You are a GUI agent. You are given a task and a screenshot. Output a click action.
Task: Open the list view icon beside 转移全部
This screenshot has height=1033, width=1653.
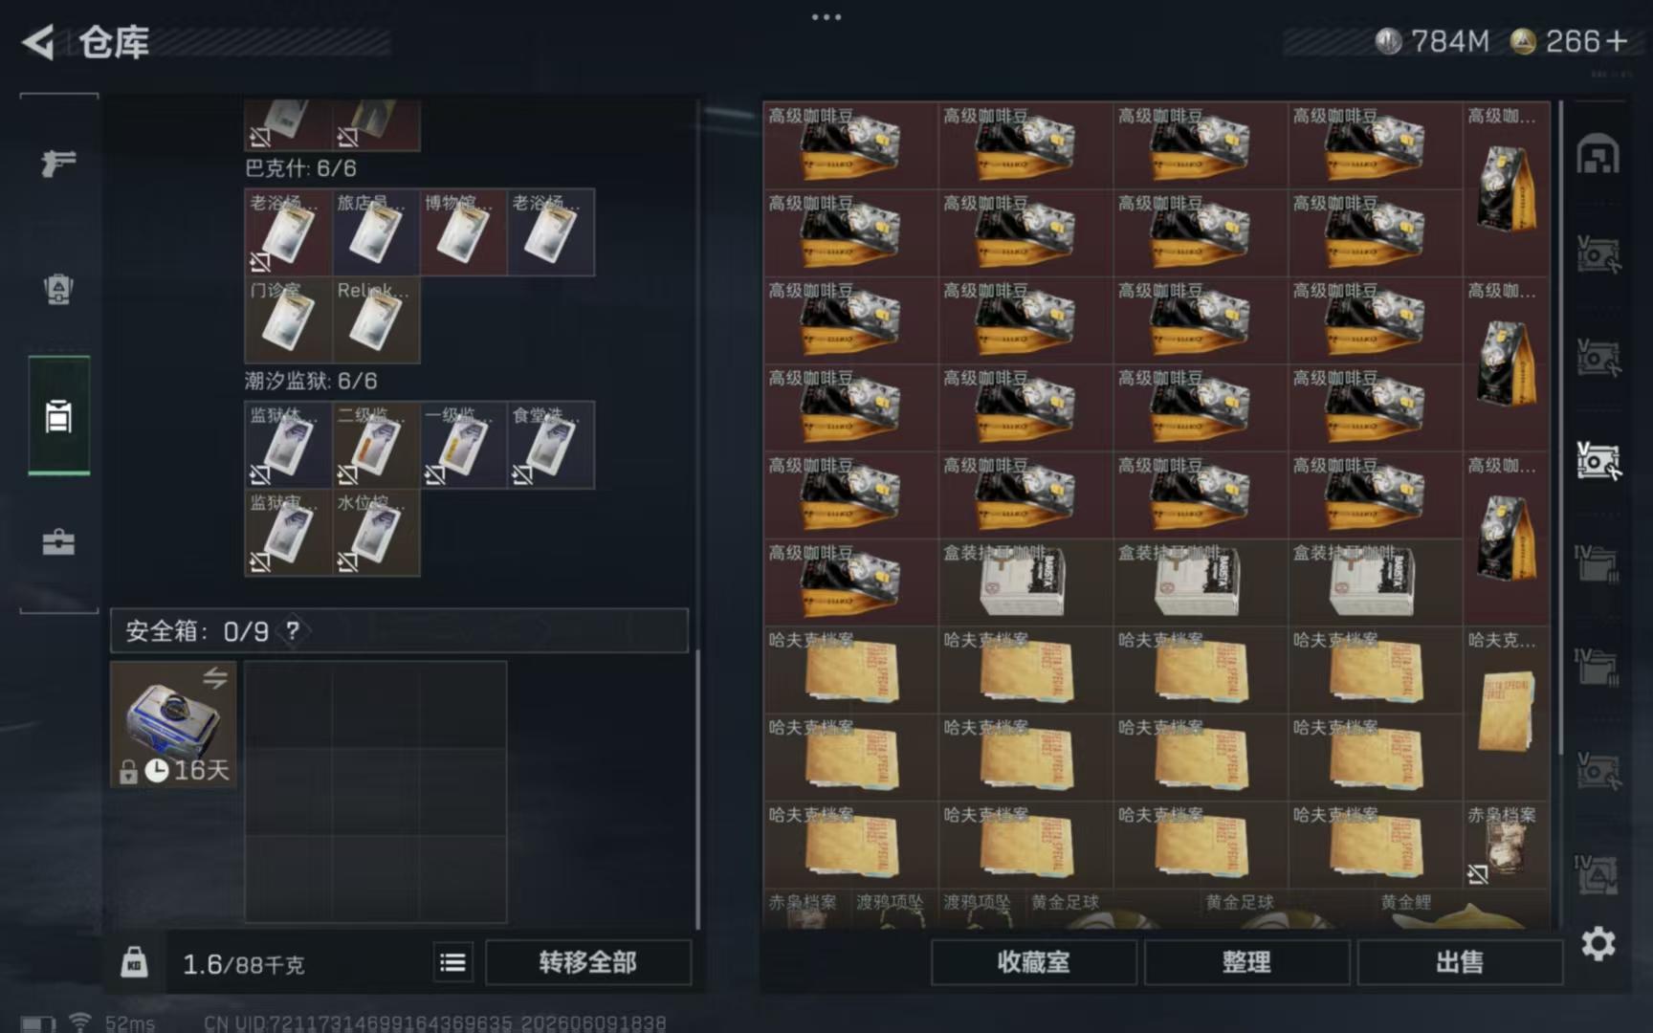pos(452,962)
